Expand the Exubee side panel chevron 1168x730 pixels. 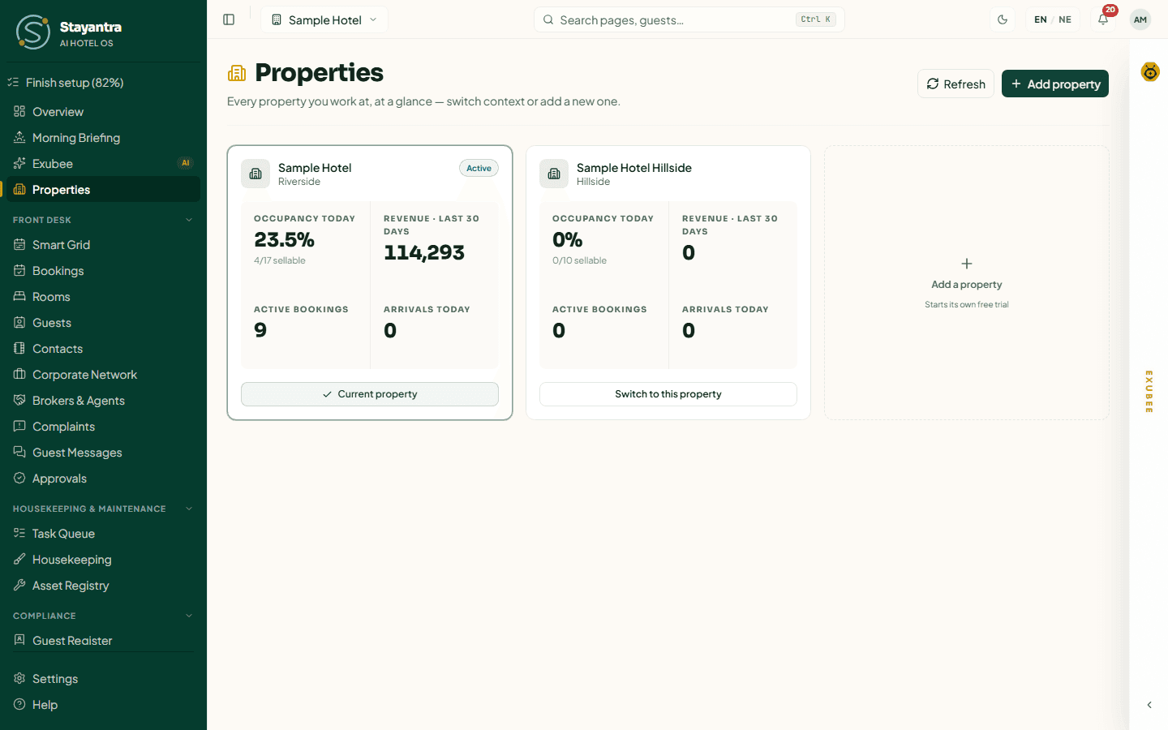pyautogui.click(x=1149, y=705)
